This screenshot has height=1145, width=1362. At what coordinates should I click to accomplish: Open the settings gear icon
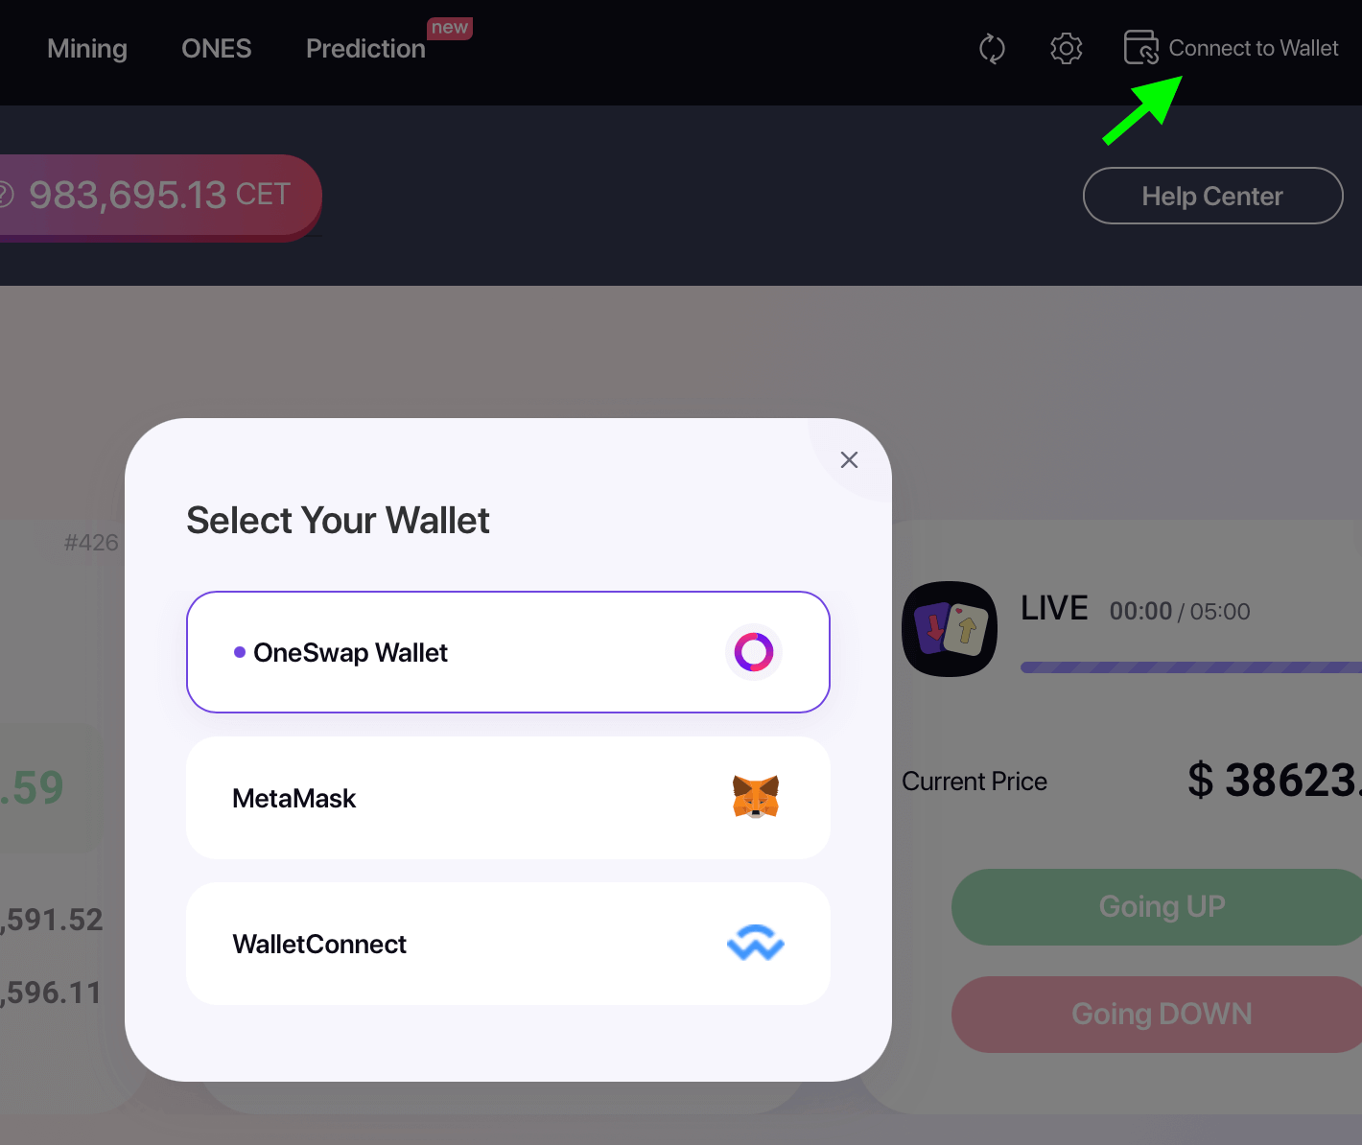(x=1066, y=48)
